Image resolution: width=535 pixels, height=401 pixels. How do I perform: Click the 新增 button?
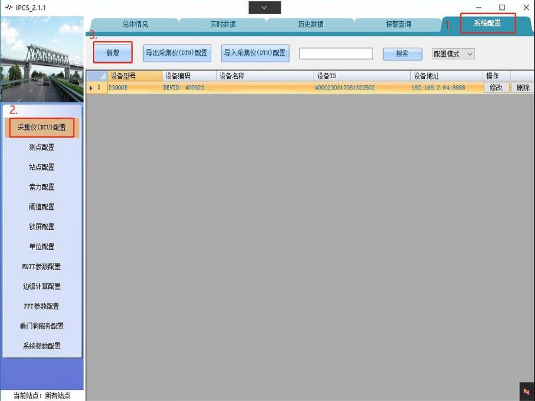112,53
